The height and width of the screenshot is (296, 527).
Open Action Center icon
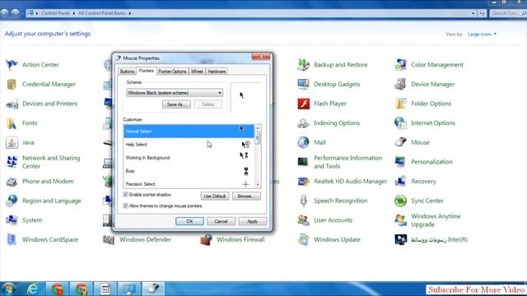(x=12, y=64)
